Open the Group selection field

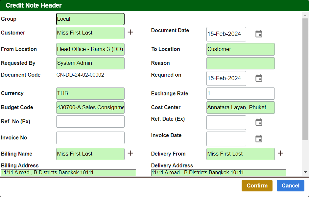pyautogui.click(x=90, y=19)
